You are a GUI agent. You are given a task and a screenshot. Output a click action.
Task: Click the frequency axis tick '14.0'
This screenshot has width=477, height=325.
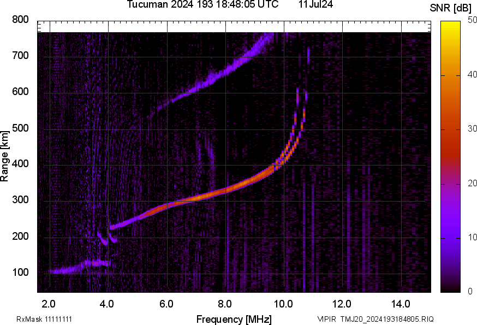[401, 304]
